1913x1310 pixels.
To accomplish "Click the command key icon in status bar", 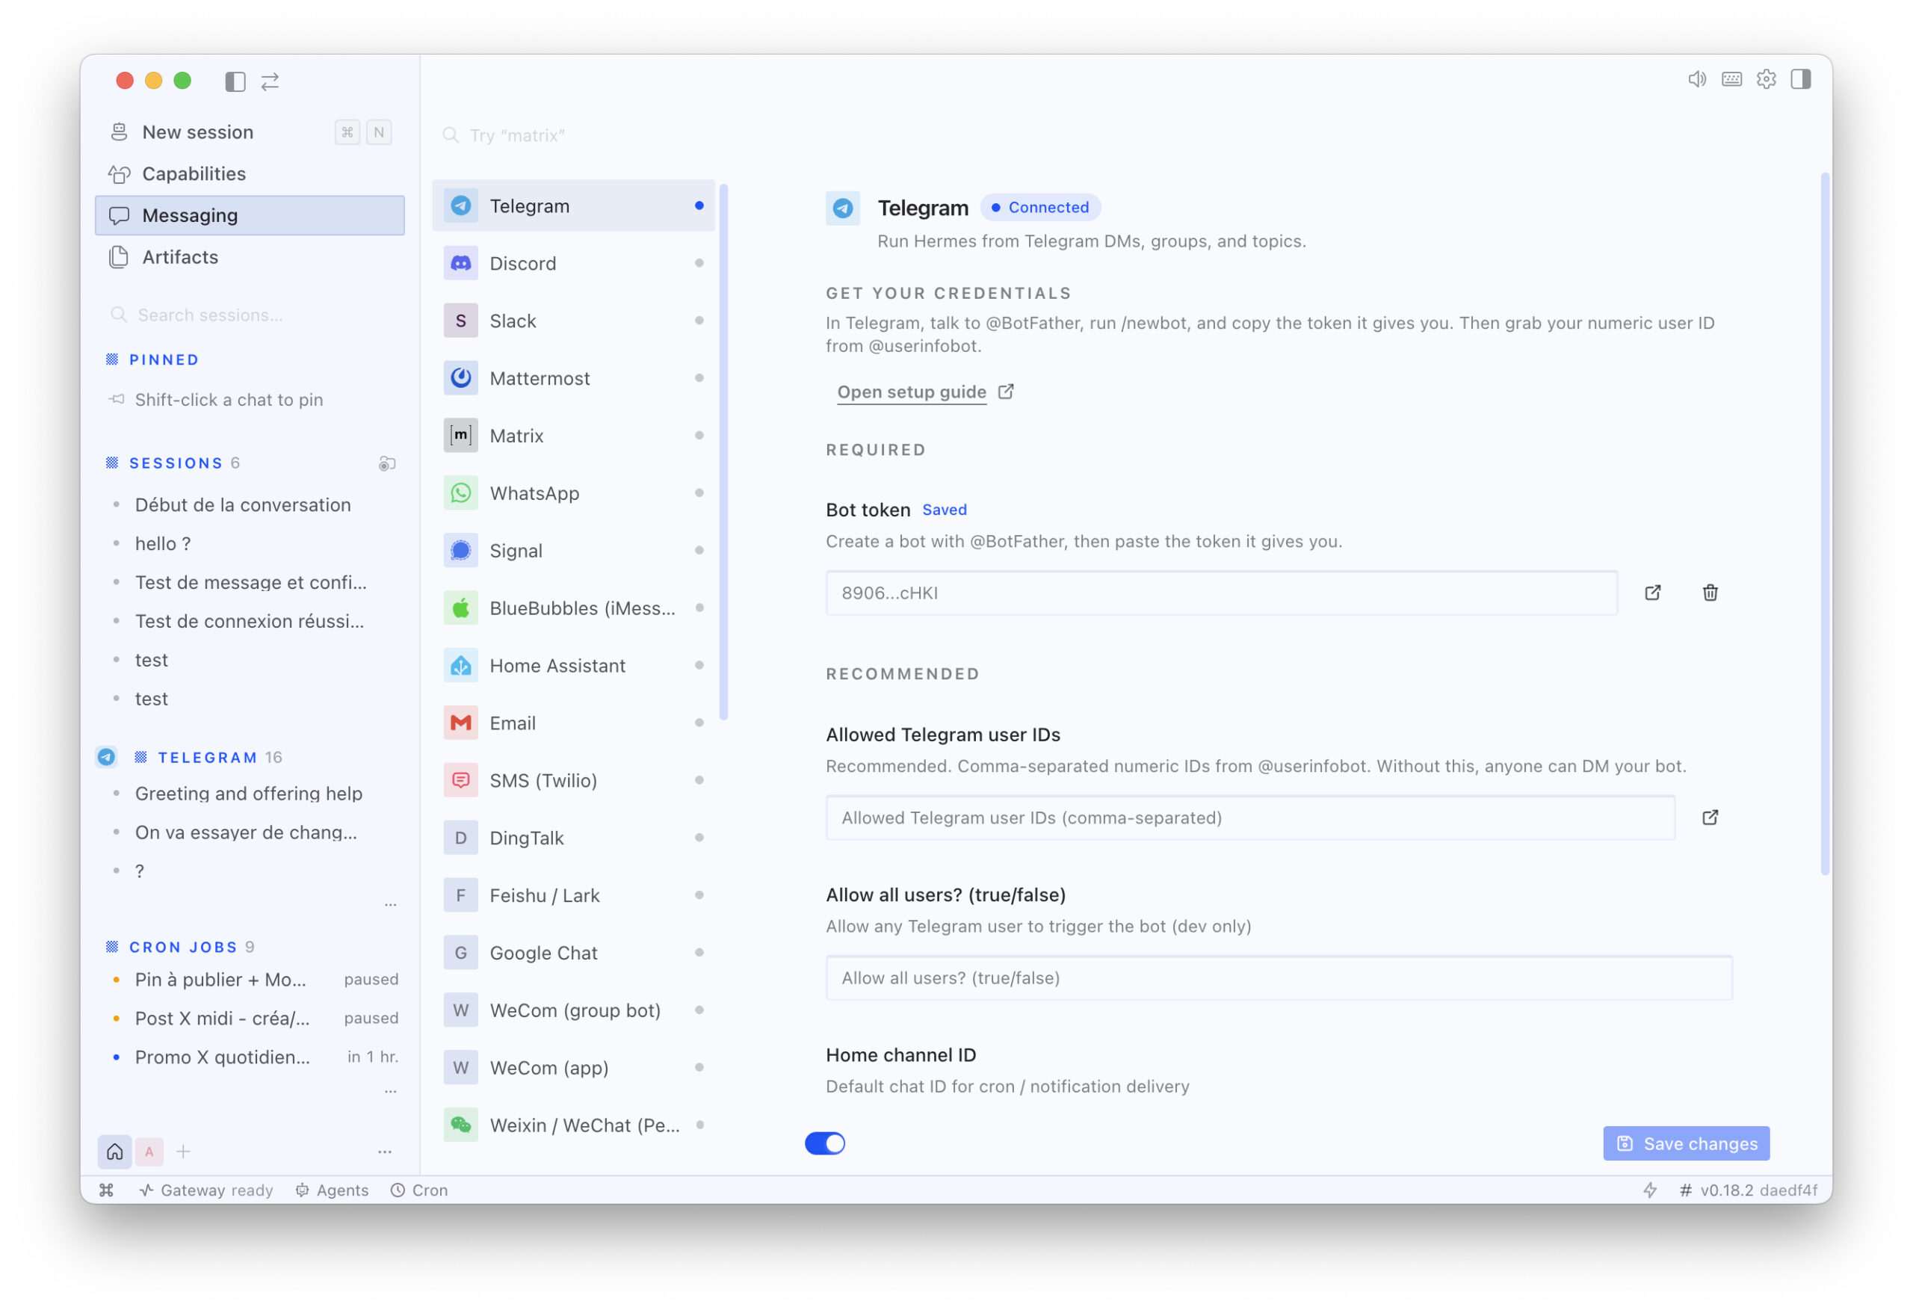I will (106, 1190).
